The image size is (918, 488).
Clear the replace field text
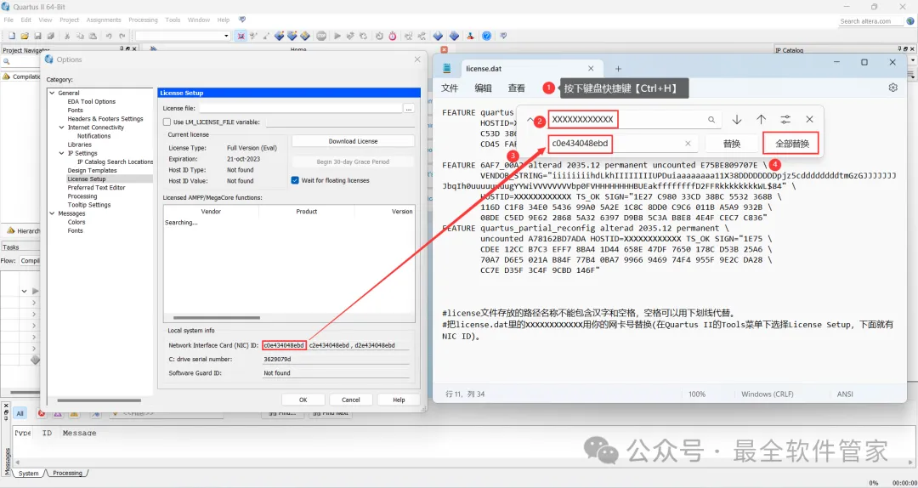(688, 144)
